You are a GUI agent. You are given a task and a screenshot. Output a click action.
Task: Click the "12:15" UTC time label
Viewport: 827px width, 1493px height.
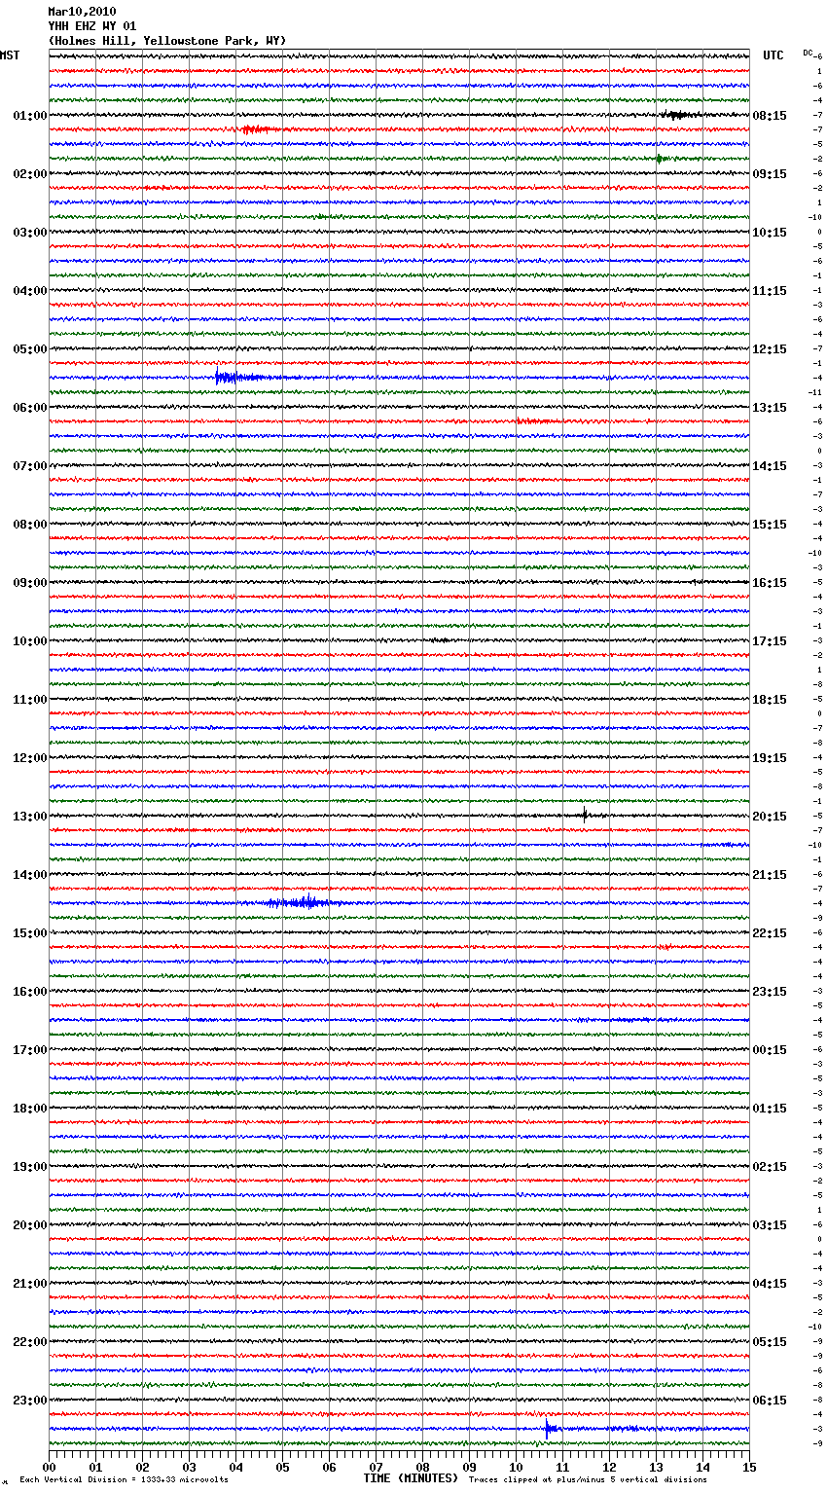pyautogui.click(x=770, y=349)
